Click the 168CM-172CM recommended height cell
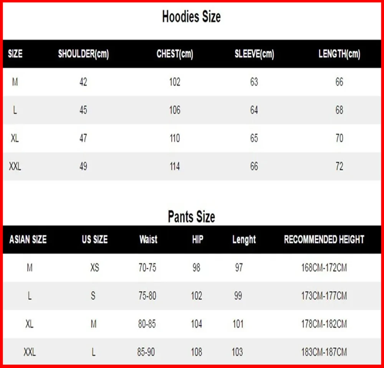 pyautogui.click(x=324, y=268)
